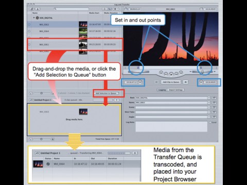The image size is (247, 185).
Task: Pause the idle Untitled Project 1 queue
Action: pos(117,100)
